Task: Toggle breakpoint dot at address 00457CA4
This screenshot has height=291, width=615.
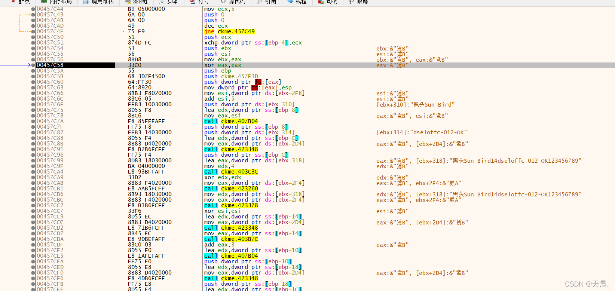Action: (x=33, y=172)
